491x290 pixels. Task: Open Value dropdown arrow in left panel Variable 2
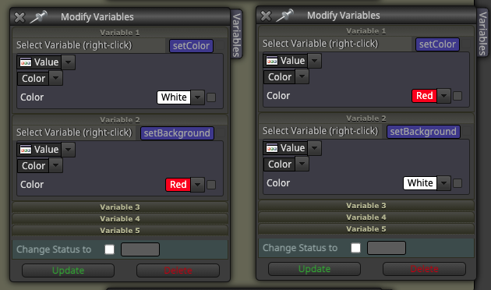click(68, 150)
